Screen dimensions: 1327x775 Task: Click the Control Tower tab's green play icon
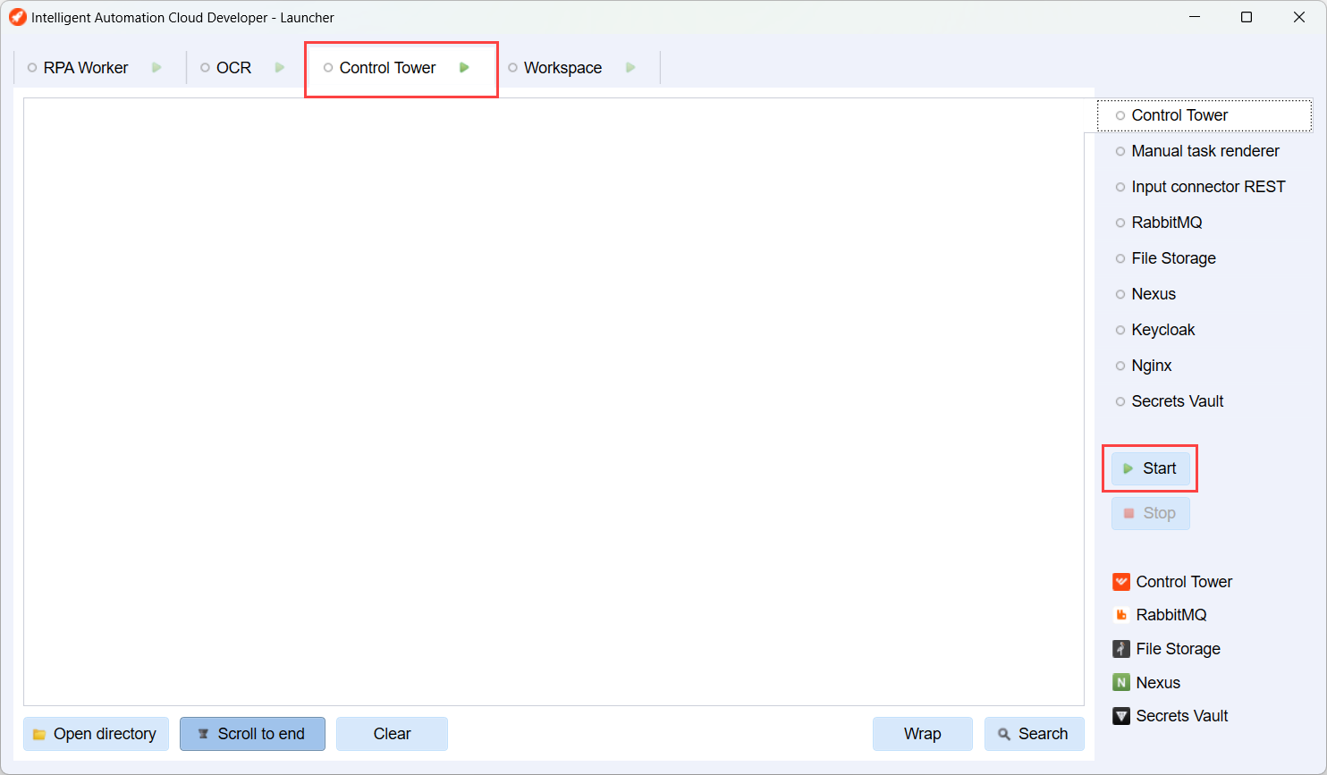click(x=464, y=68)
